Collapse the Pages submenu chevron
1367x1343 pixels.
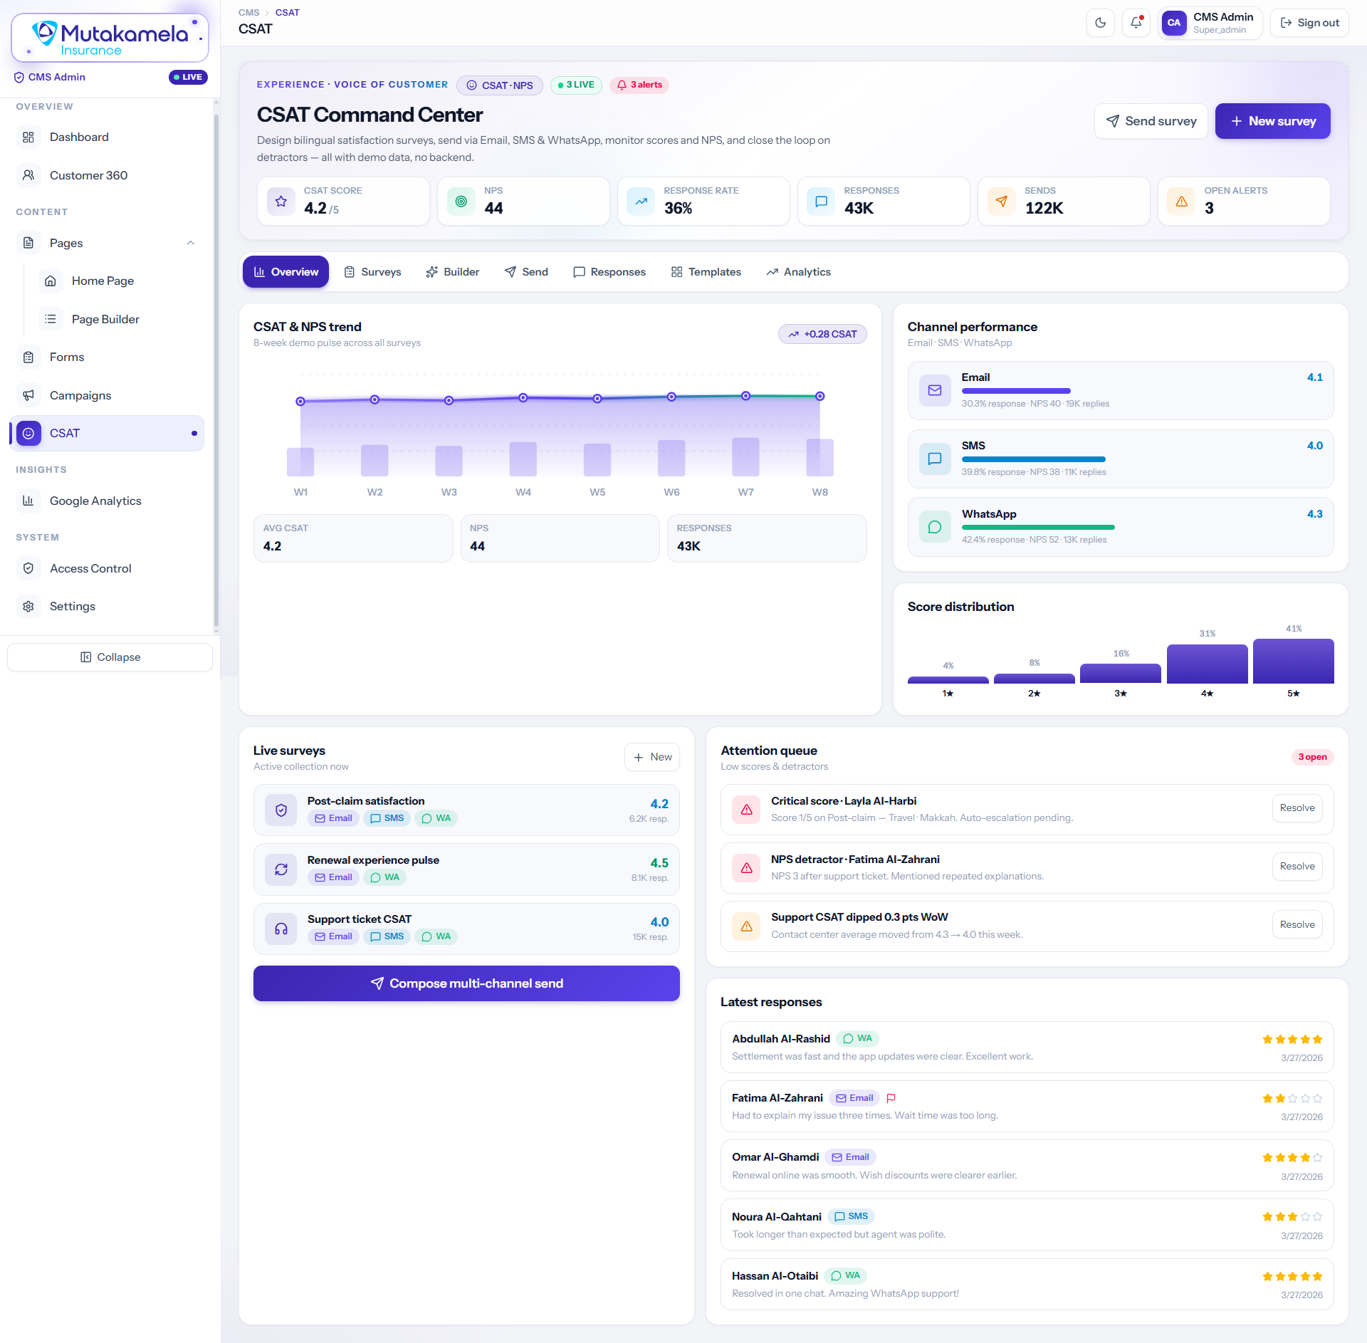pos(191,243)
